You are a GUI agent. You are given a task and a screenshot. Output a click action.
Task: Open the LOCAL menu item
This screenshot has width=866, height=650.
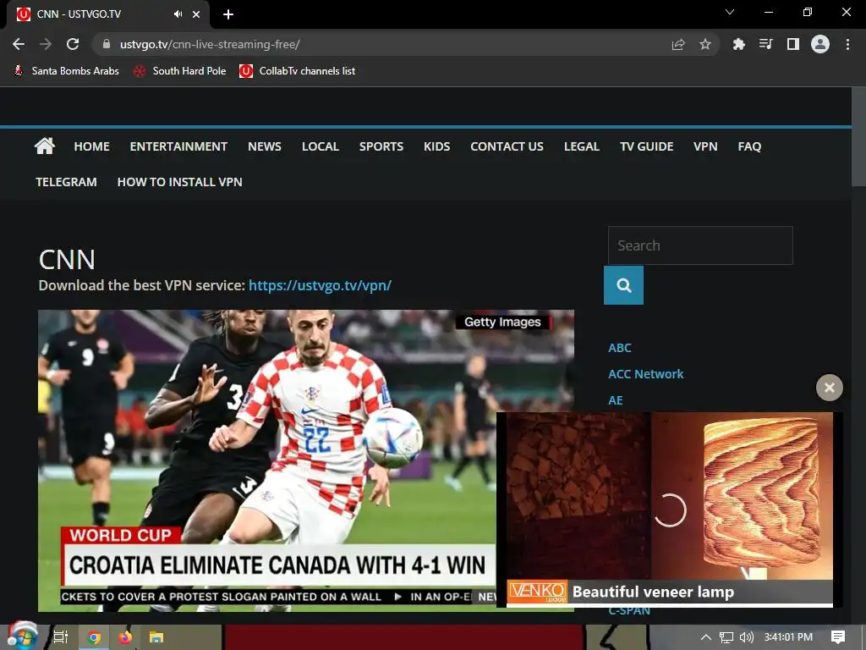click(x=321, y=146)
